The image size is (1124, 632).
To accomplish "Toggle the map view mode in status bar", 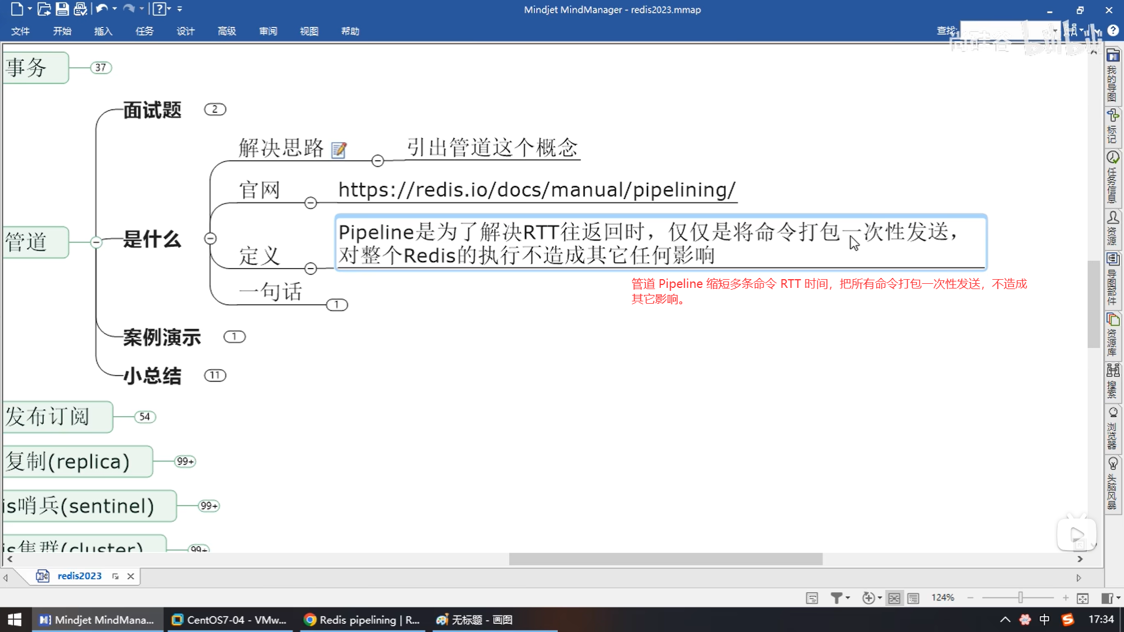I will click(x=894, y=598).
